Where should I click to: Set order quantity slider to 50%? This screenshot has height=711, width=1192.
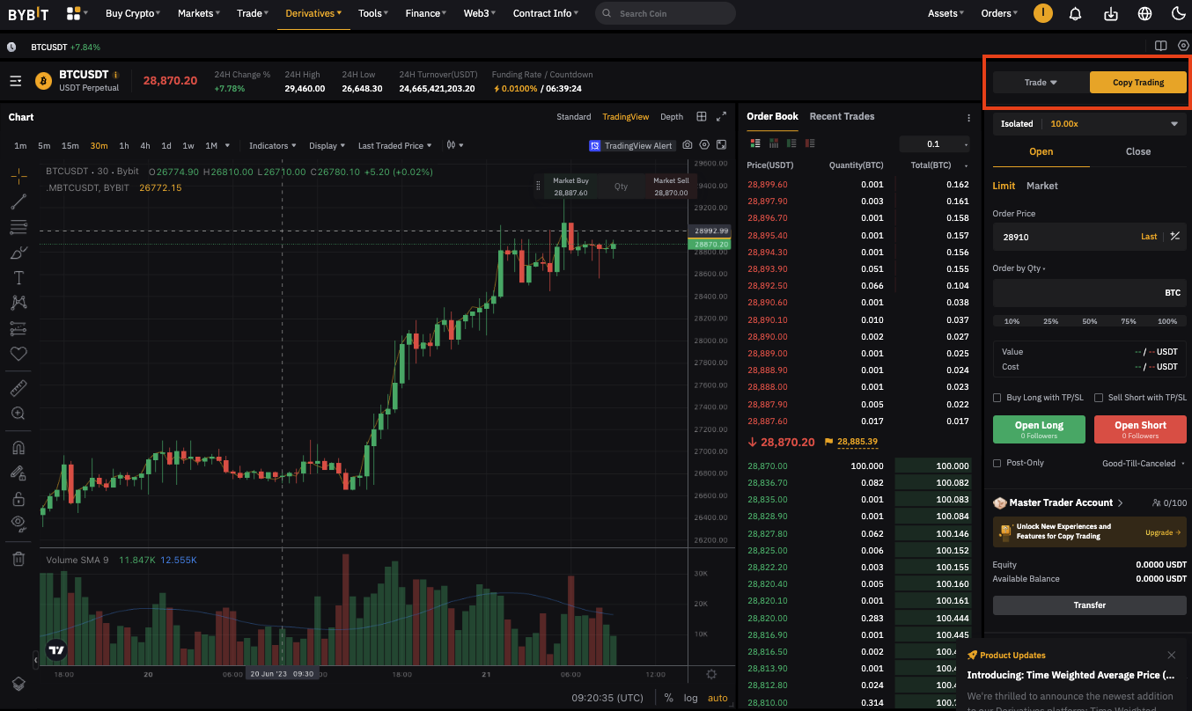1090,321
